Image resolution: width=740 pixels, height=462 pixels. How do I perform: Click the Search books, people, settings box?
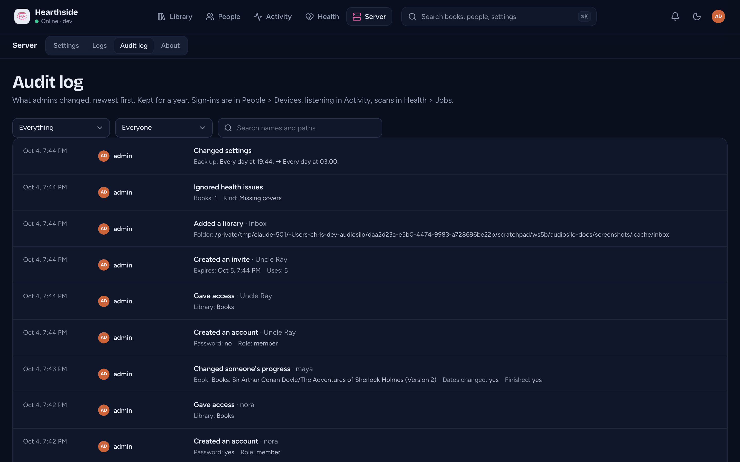tap(499, 16)
